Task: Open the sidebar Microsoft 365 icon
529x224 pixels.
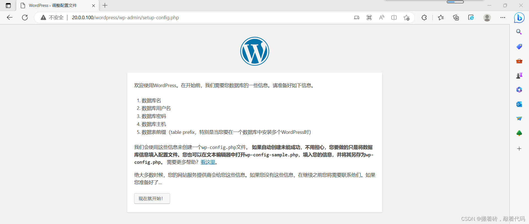Action: click(x=519, y=90)
